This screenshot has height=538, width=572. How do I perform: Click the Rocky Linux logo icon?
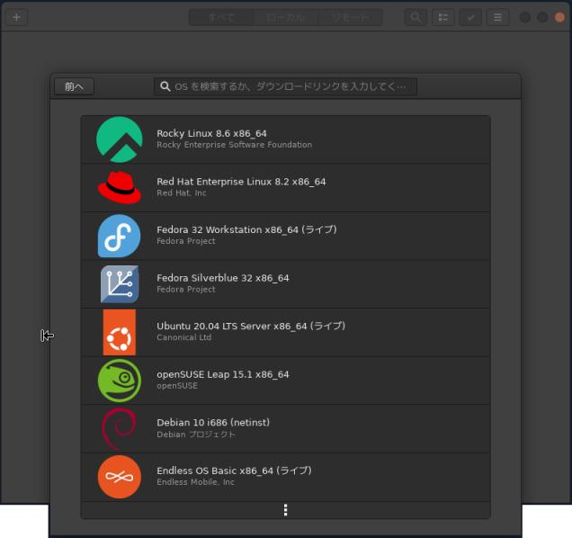pos(120,139)
